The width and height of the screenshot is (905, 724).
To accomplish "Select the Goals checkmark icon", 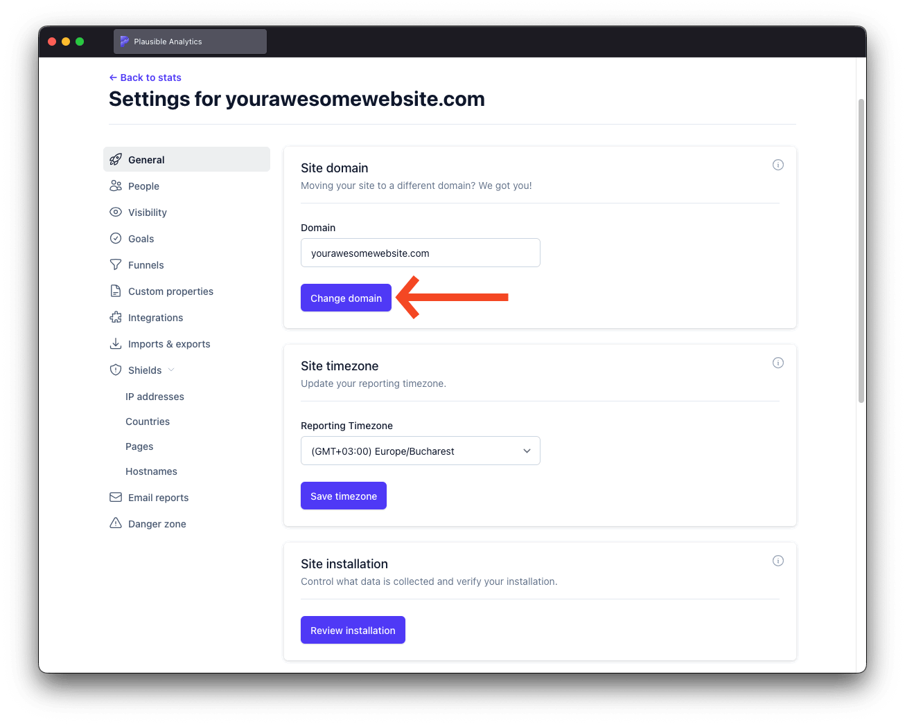I will tap(116, 238).
